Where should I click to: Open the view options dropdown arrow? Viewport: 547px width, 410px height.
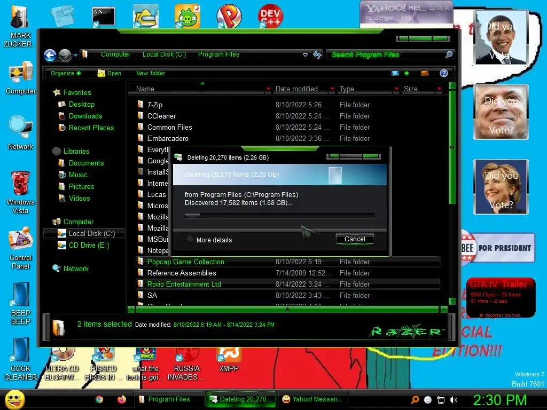[407, 73]
